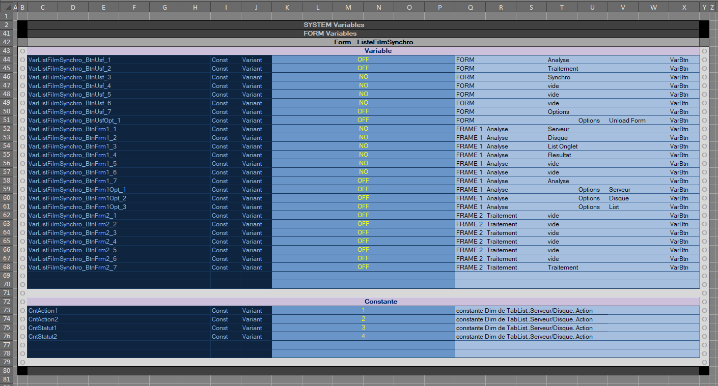Select the CntAction1 constant name cell
The width and height of the screenshot is (718, 386).
pos(119,311)
